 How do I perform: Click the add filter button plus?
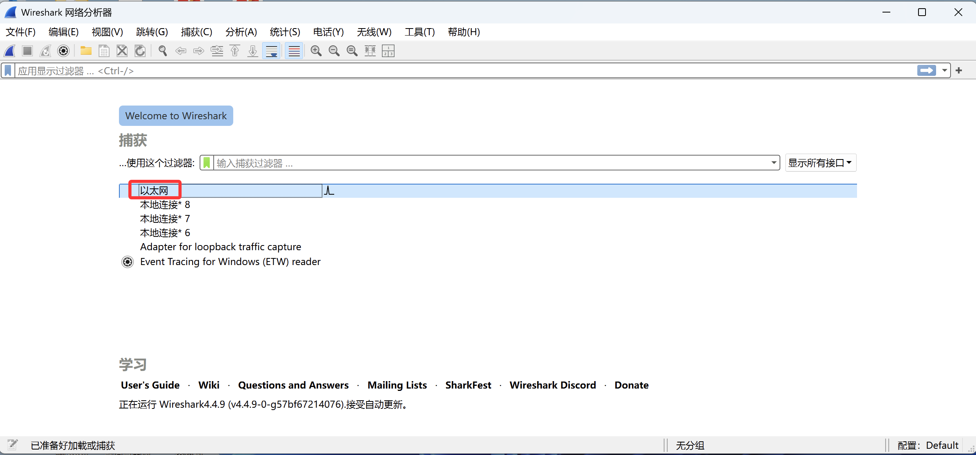point(959,71)
